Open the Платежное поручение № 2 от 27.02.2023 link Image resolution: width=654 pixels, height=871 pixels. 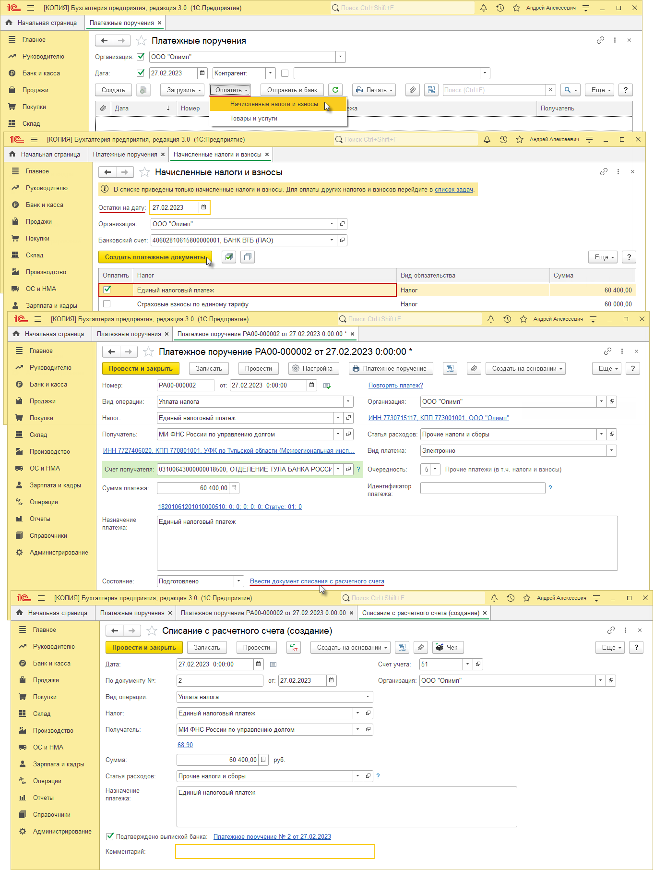pyautogui.click(x=272, y=836)
